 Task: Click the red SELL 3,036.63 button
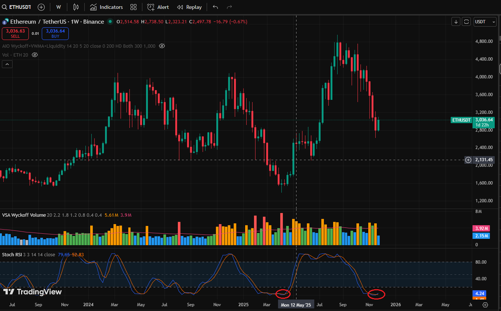[x=15, y=33]
